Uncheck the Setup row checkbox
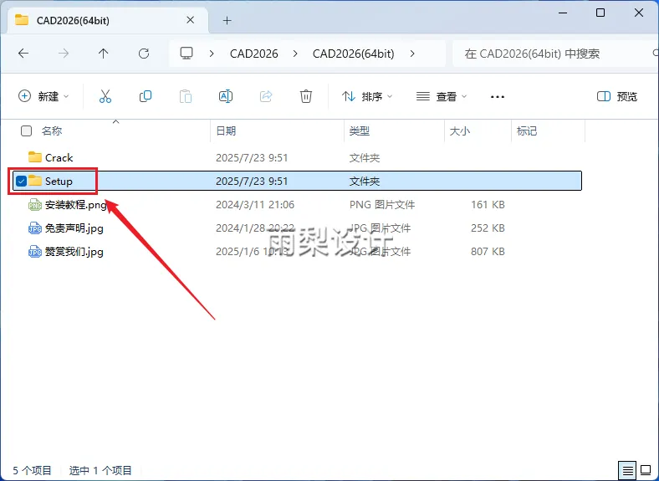 (x=21, y=181)
